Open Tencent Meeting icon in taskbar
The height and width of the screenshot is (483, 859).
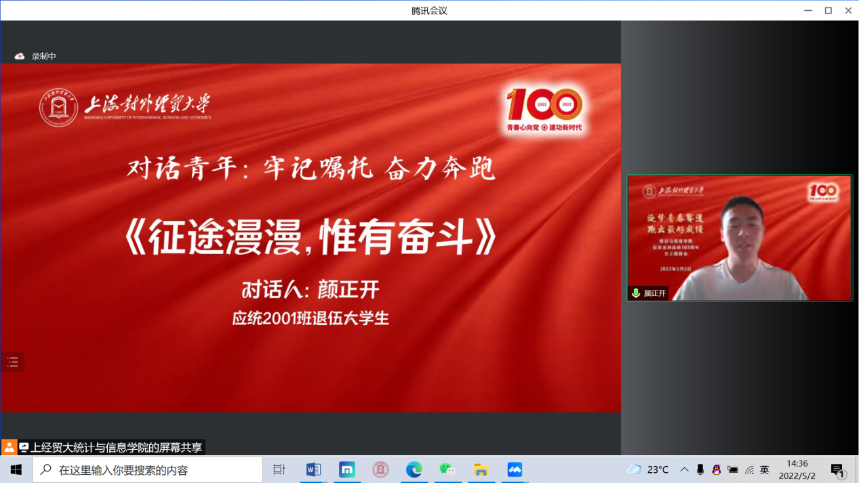pos(515,469)
